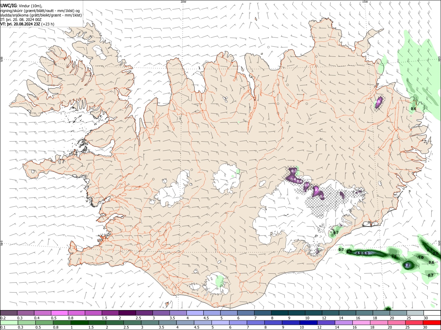The height and width of the screenshot is (330, 441).
Task: Click the dark teal snow swatch between 8 and 9
Action: pyautogui.click(x=280, y=313)
